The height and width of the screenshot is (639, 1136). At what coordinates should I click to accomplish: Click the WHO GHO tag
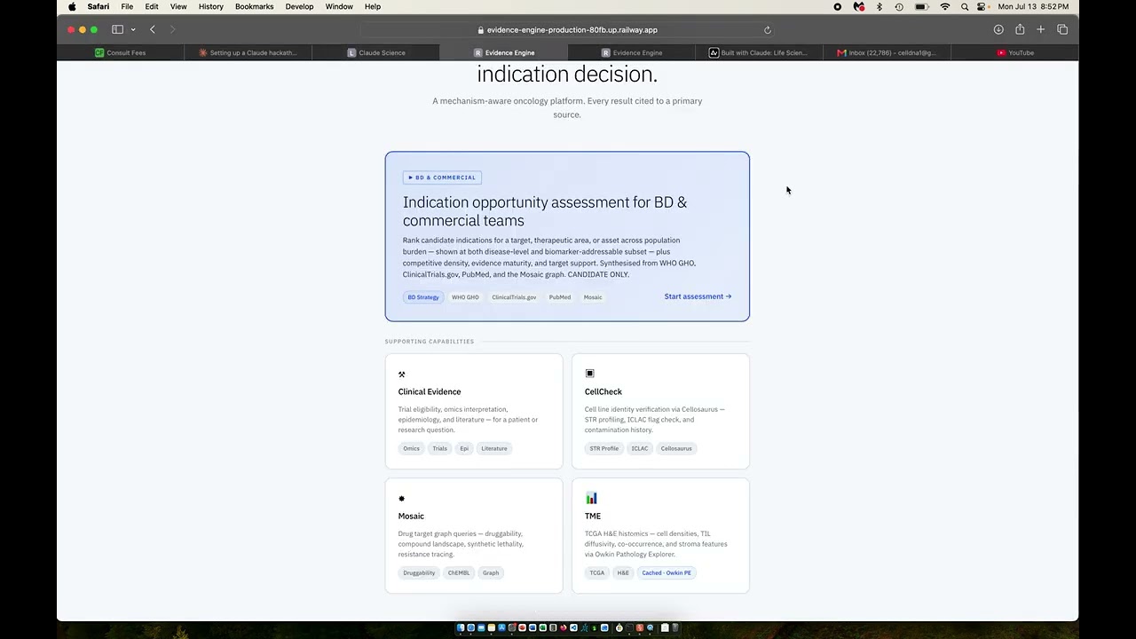click(465, 297)
